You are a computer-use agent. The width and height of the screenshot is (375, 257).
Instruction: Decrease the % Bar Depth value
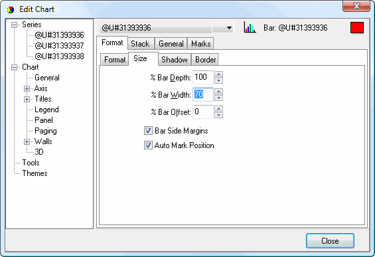(218, 80)
